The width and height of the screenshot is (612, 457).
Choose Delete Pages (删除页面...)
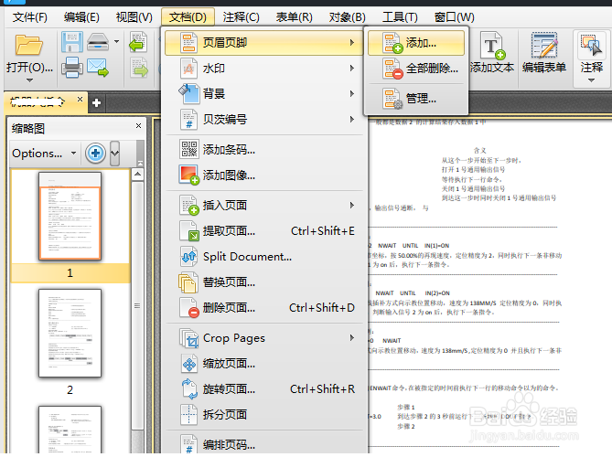pos(264,308)
